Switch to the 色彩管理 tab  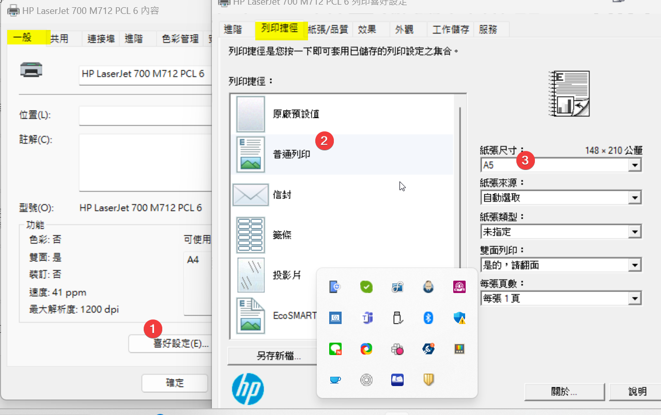[x=179, y=38]
